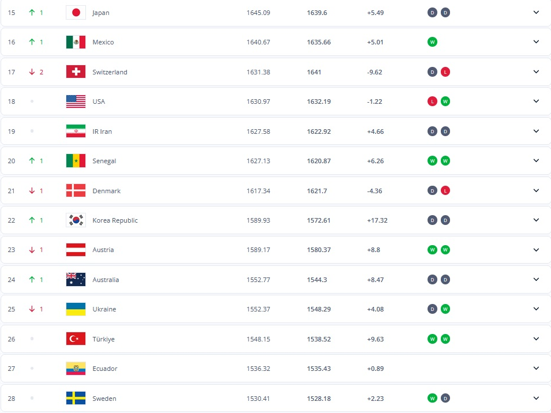The image size is (551, 413).
Task: Click the Japan flag icon
Action: tap(76, 12)
